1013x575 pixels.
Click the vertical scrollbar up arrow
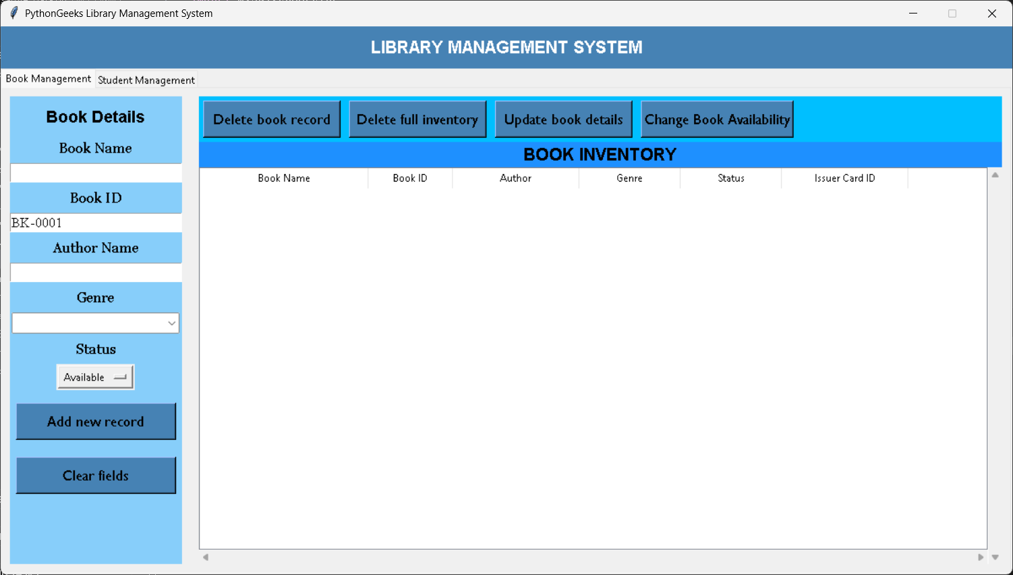995,175
